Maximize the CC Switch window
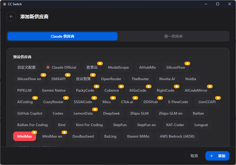This screenshot has height=165, width=236. [x=218, y=4]
